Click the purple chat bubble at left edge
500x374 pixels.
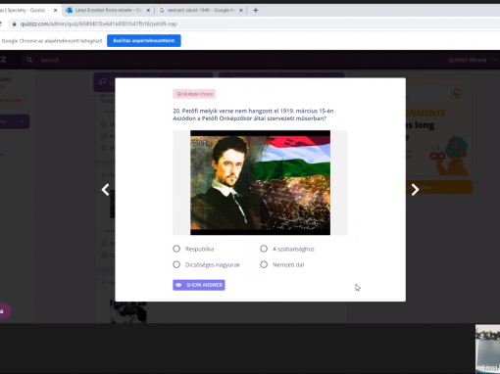click(x=4, y=311)
